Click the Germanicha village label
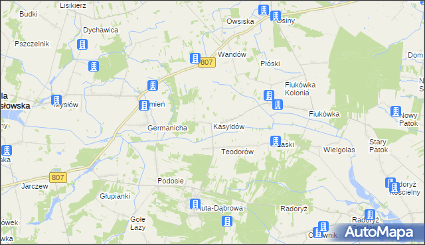The image size is (425, 245). (167, 128)
